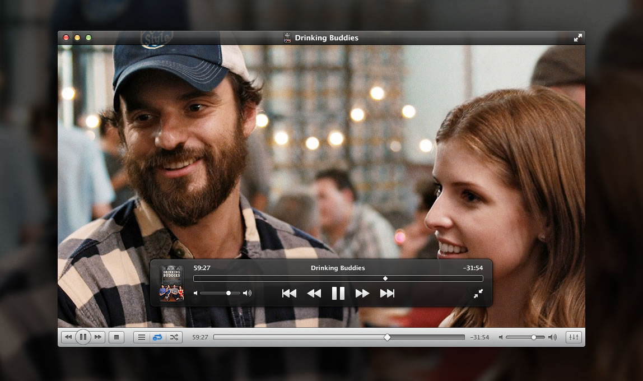Toggle the repeat mode button
This screenshot has height=381, width=643.
point(157,337)
